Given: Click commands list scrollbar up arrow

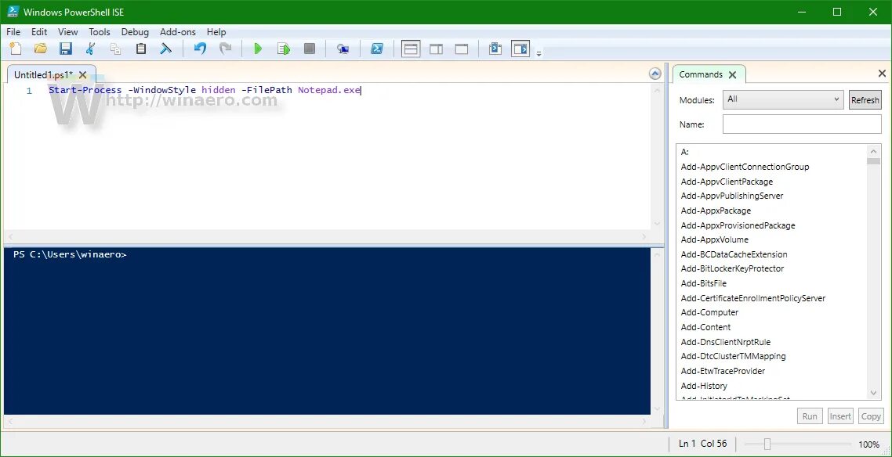Looking at the screenshot, I should pos(874,151).
